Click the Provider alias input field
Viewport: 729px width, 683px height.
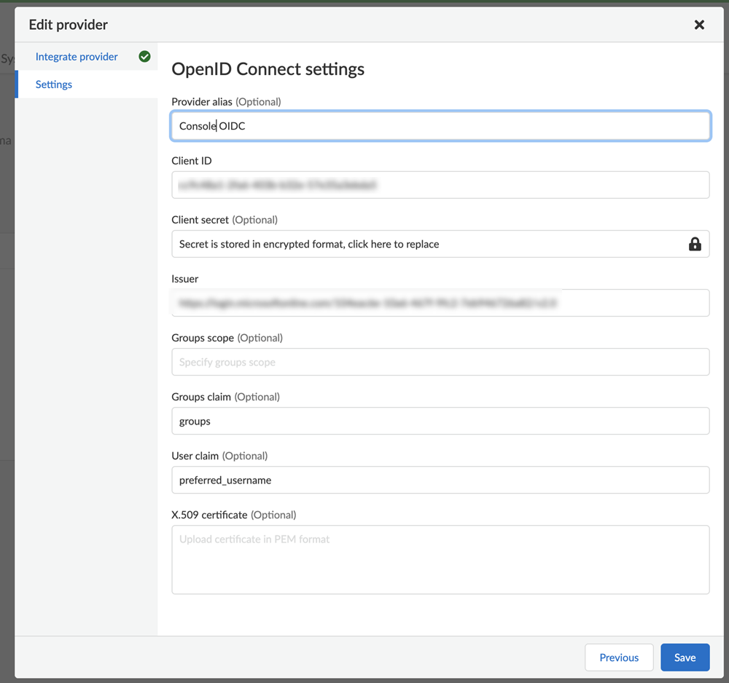tap(440, 126)
